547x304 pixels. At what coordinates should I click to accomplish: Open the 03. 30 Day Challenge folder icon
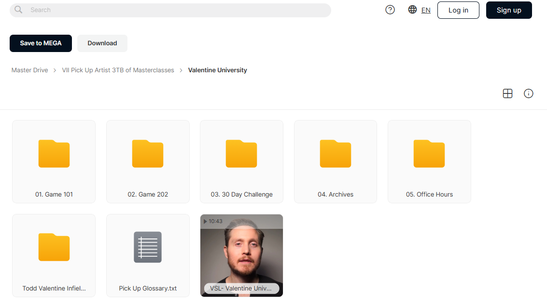click(x=241, y=154)
